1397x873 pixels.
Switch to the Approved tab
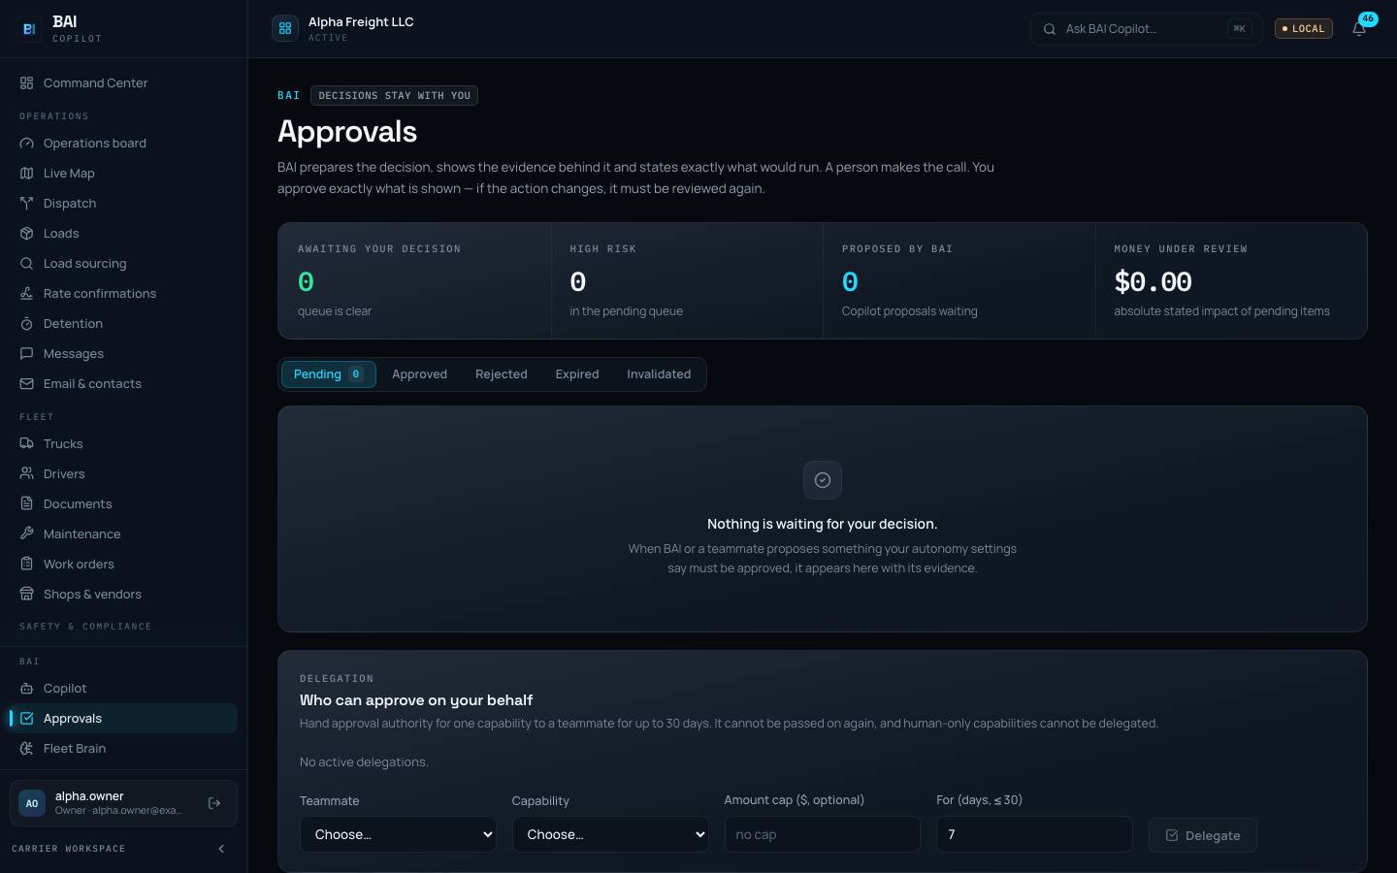coord(419,374)
